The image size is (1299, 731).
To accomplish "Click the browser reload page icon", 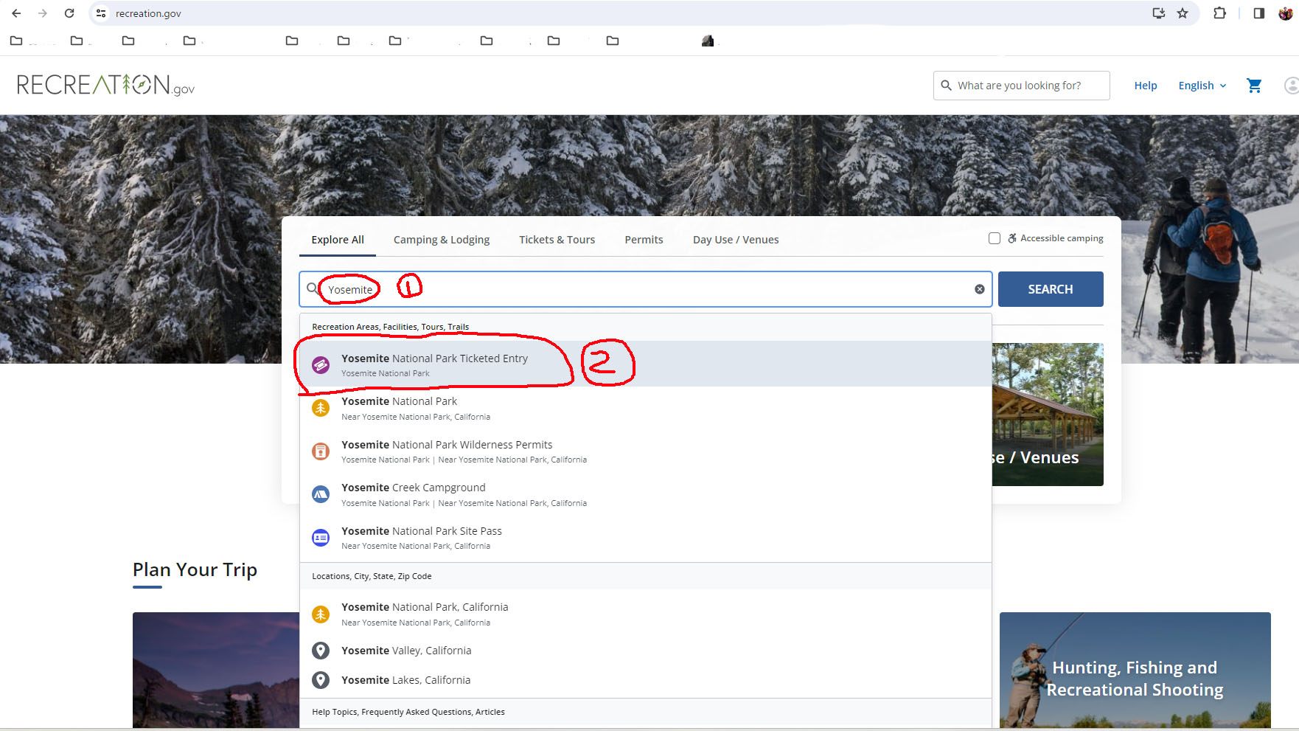I will click(x=69, y=13).
